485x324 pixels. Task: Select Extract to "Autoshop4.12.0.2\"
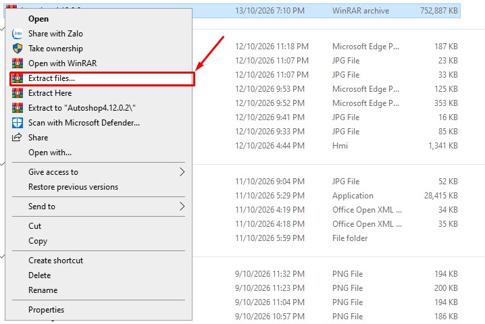[82, 108]
